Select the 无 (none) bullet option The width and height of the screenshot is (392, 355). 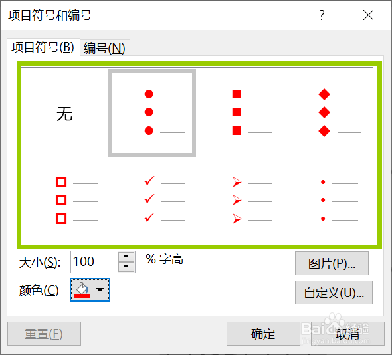pos(64,113)
